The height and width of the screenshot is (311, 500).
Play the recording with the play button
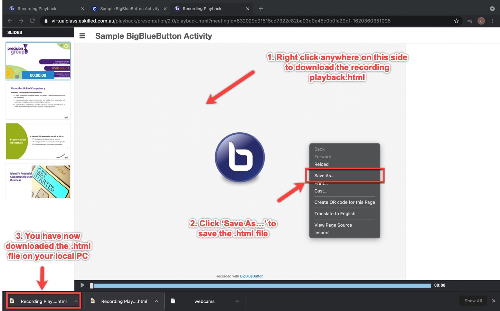pyautogui.click(x=82, y=285)
